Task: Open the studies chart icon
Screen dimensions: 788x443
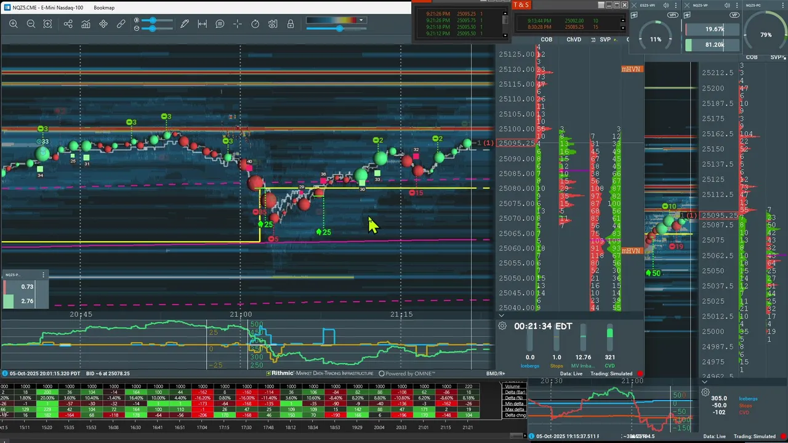Action: coord(86,24)
